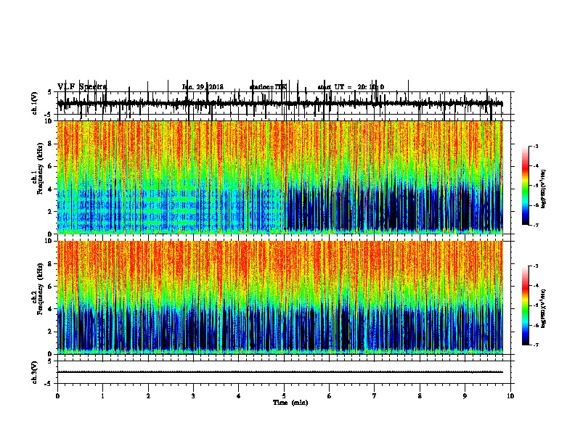The image size is (575, 444).
Task: Click the ch.2 spectrogram color scale bar
Action: click(526, 305)
